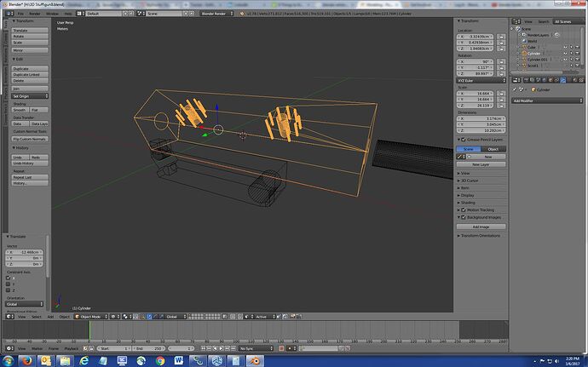Lock the Scale Z transform
Viewport: 588px width, 367px height.
click(500, 106)
